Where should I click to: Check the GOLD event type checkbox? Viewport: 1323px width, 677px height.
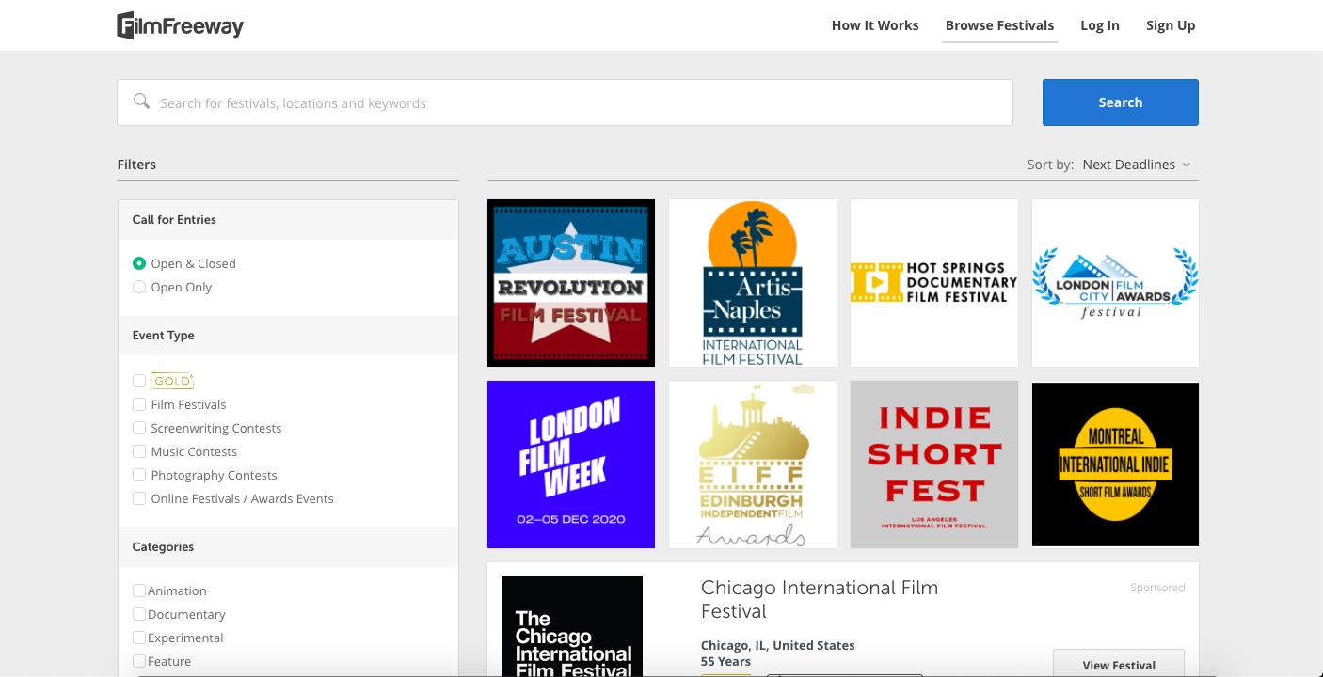(x=139, y=381)
